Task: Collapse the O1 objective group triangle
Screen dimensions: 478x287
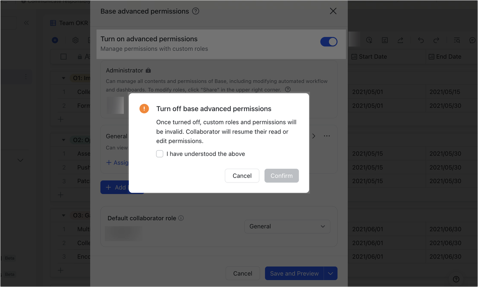Action: (63, 78)
